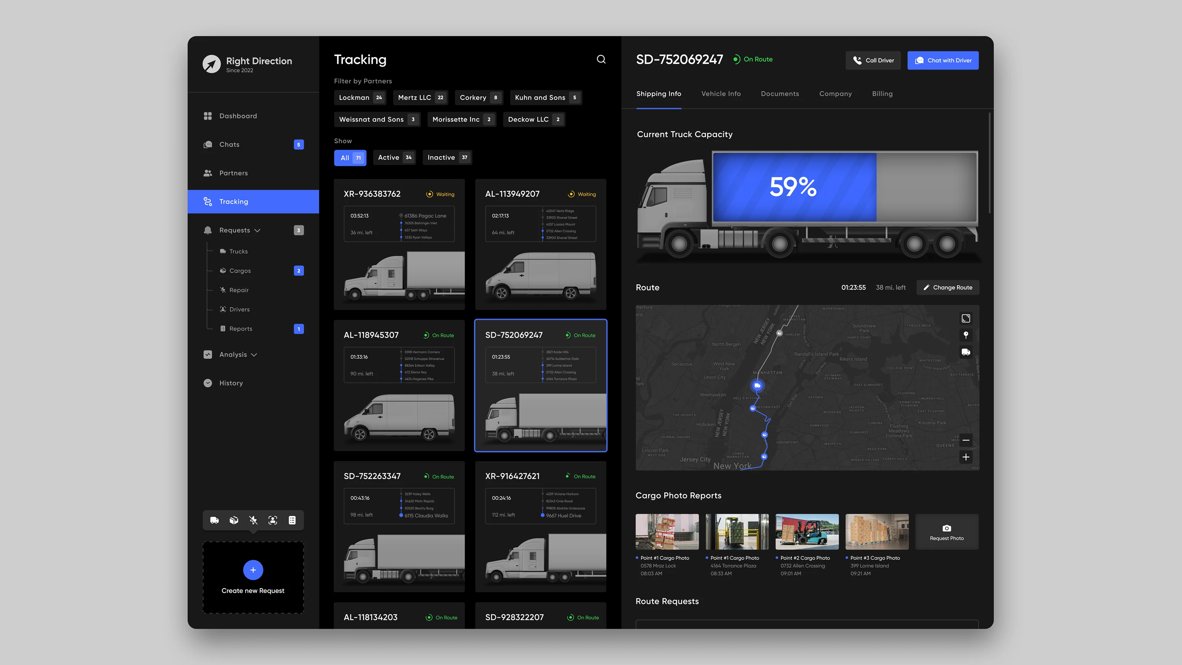Open the search icon in Tracking header
Screen dimensions: 1182x665
coord(601,59)
